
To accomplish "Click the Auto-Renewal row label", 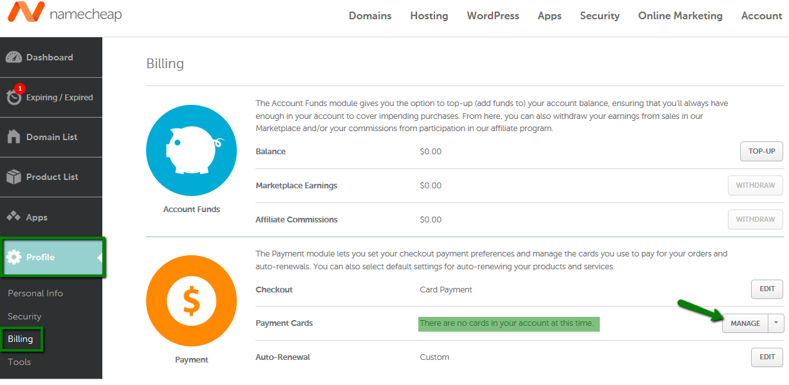I will click(283, 357).
